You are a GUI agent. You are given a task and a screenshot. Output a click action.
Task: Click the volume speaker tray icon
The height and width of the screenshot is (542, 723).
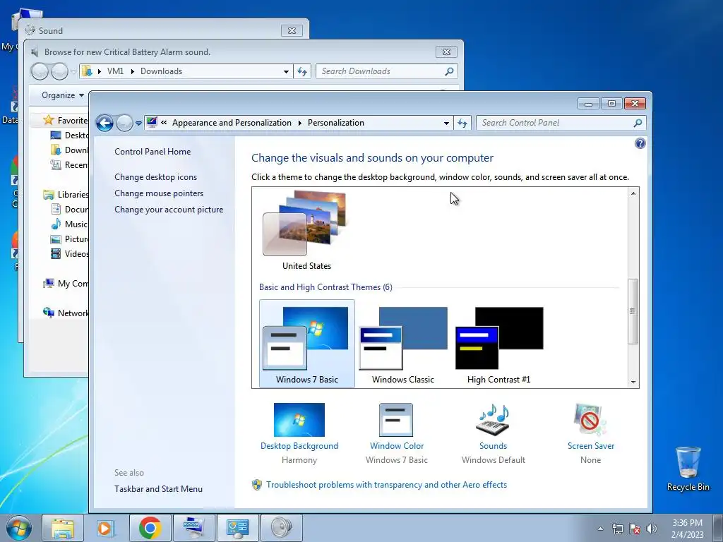pos(652,529)
